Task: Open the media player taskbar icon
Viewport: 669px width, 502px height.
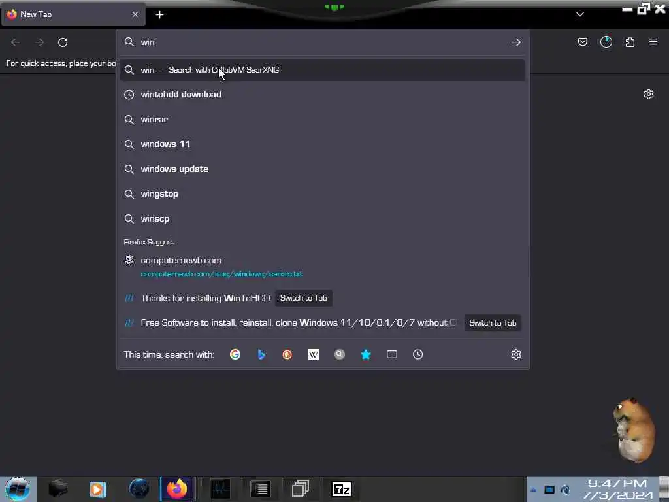Action: (x=97, y=489)
